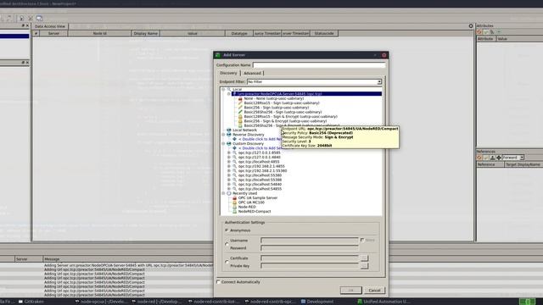Click the Local magnifier icon in tree

(229, 89)
